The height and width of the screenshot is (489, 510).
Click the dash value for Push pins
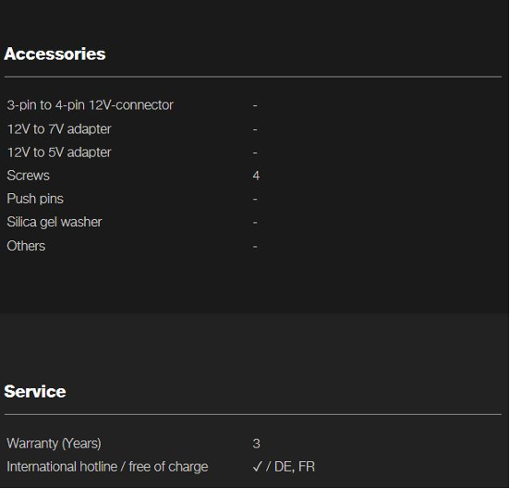pos(255,199)
